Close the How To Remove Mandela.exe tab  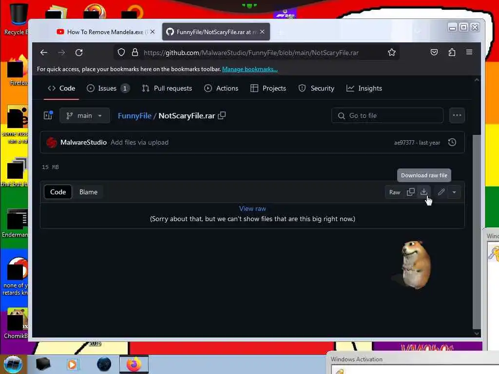(x=153, y=32)
